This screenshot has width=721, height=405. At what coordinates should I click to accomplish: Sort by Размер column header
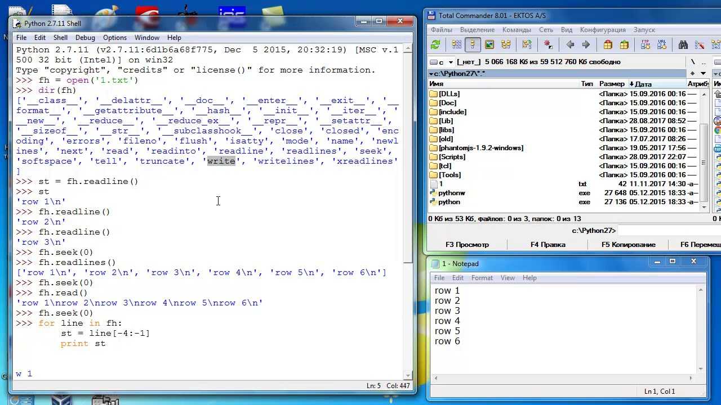pyautogui.click(x=612, y=84)
